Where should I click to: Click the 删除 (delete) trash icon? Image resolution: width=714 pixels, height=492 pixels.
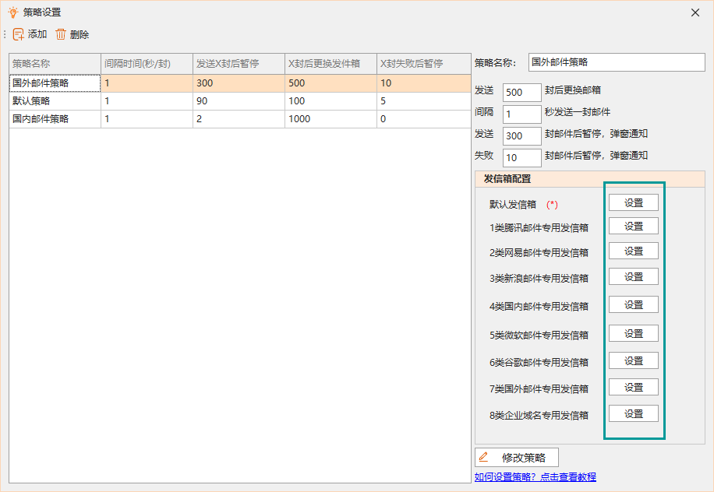coord(61,34)
